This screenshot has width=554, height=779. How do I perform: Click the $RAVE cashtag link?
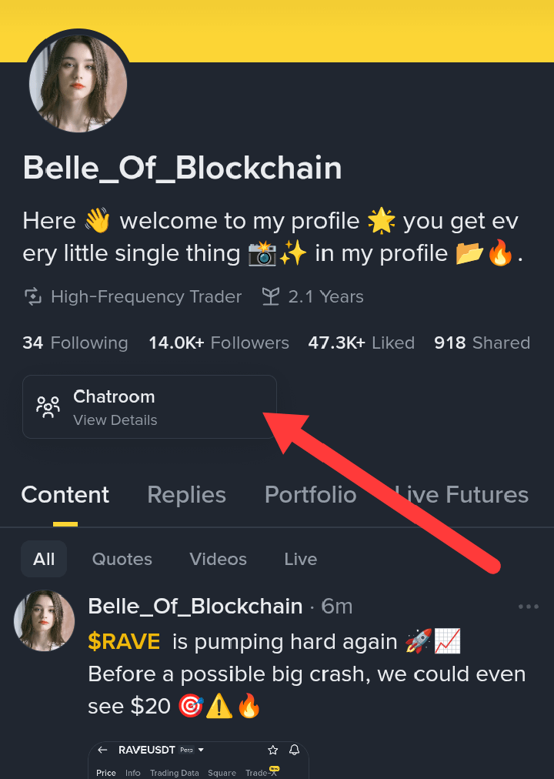click(x=124, y=641)
